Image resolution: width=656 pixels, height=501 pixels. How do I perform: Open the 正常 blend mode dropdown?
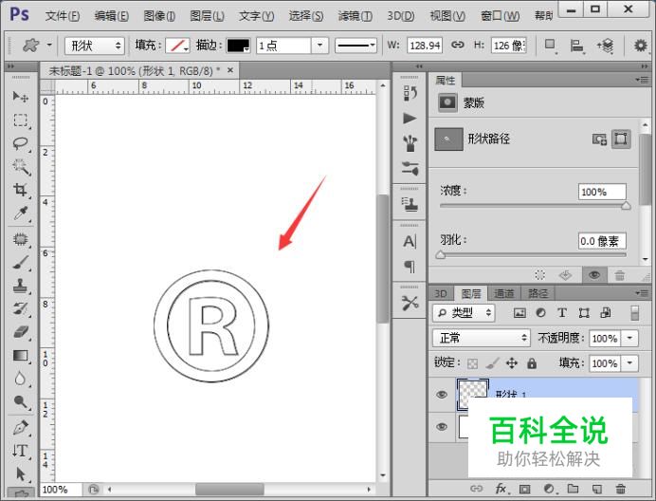coord(482,338)
